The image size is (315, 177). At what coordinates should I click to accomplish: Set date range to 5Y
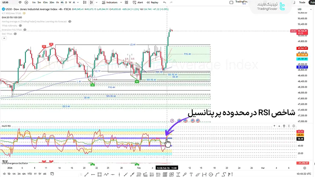[x=40, y=174]
